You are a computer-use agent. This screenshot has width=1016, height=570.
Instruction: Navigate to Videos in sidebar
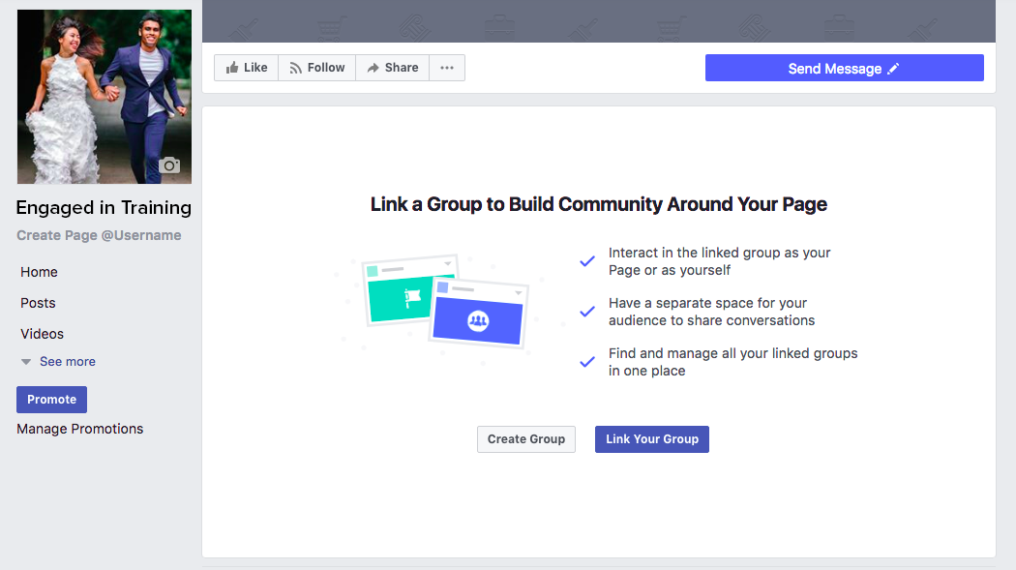click(x=42, y=334)
